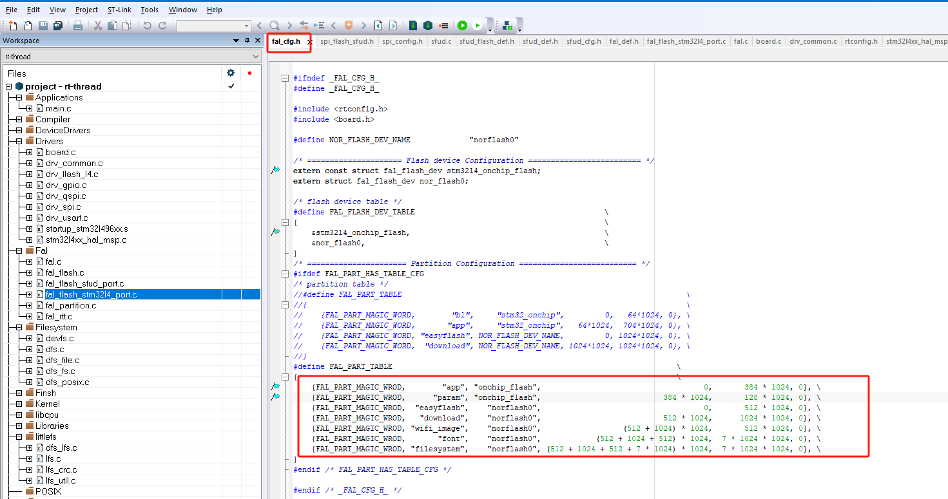Click bookmark flag on "app" partition line

click(276, 386)
